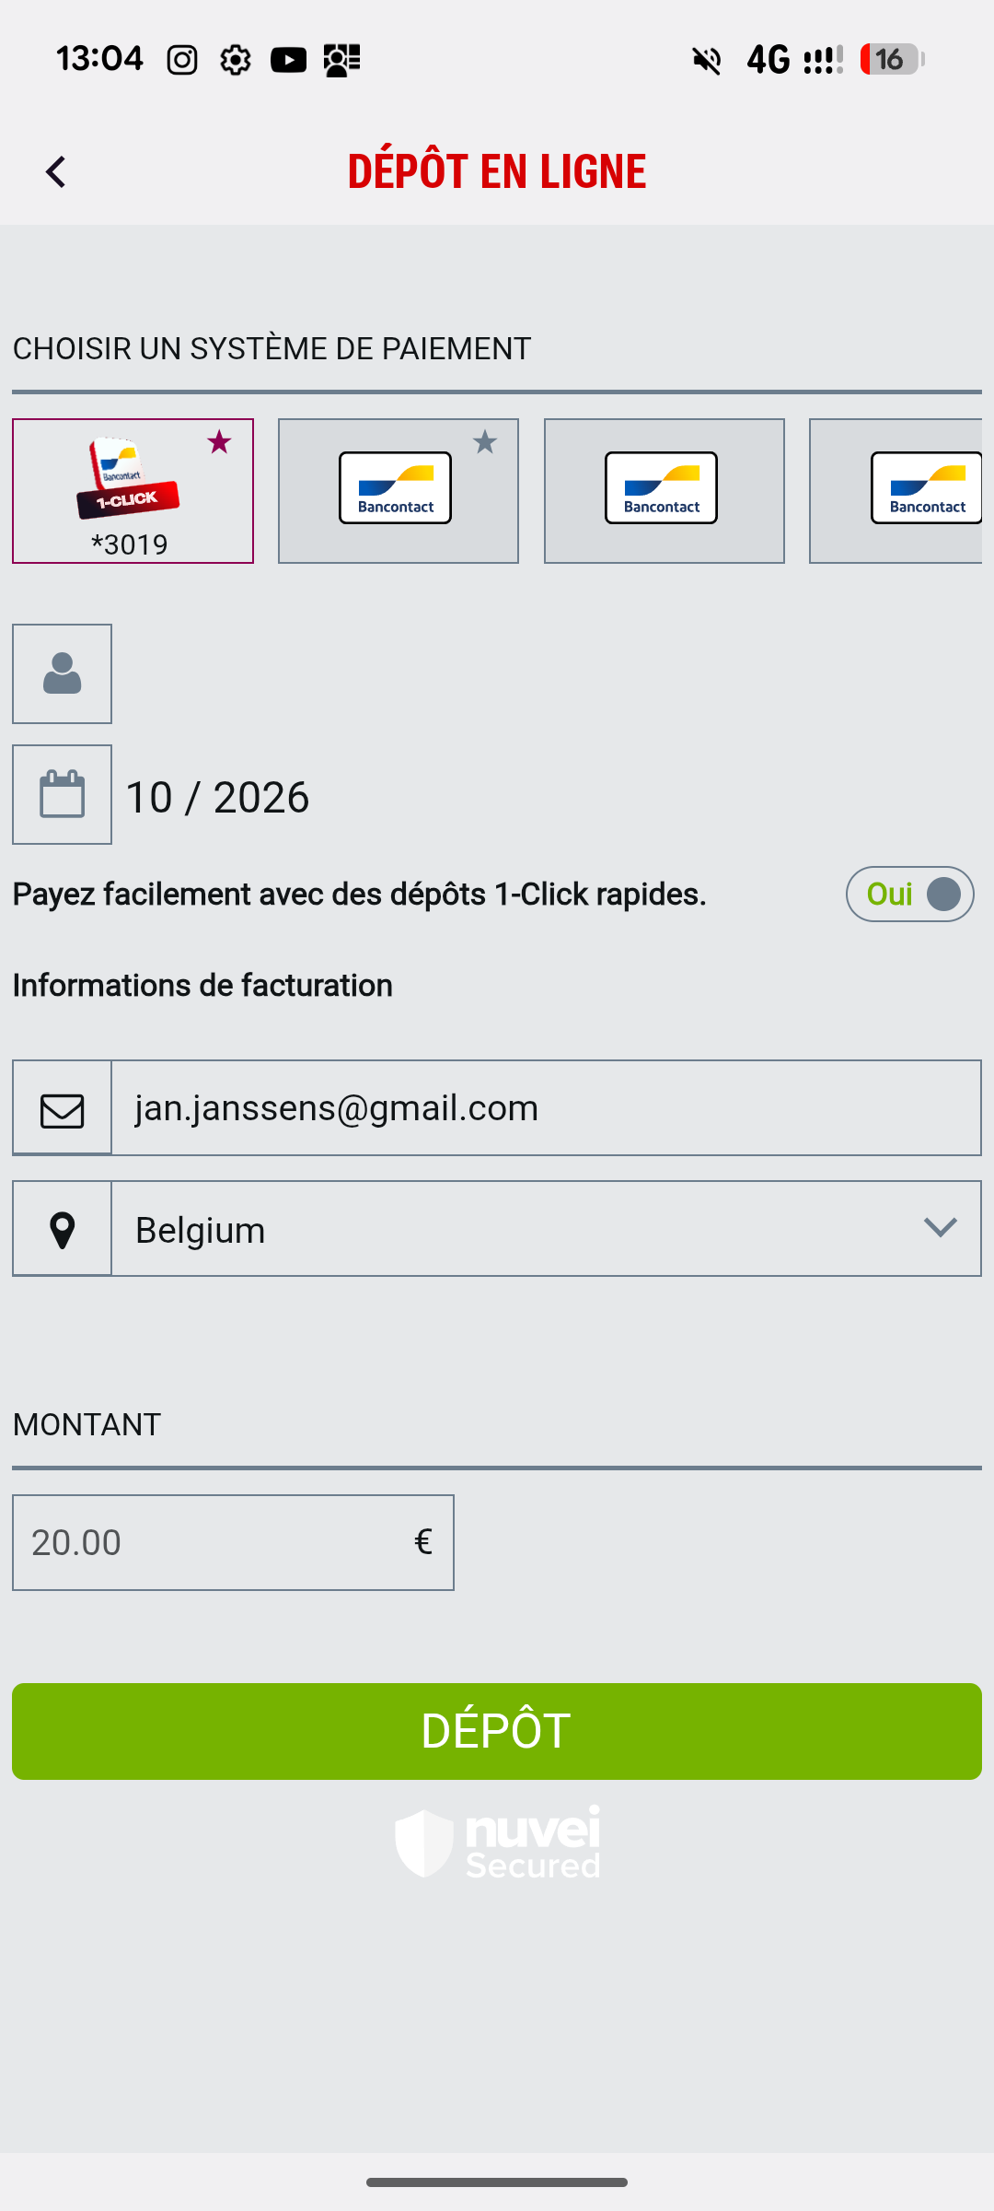
Task: Choose the second Bancontact payment option
Action: click(396, 490)
